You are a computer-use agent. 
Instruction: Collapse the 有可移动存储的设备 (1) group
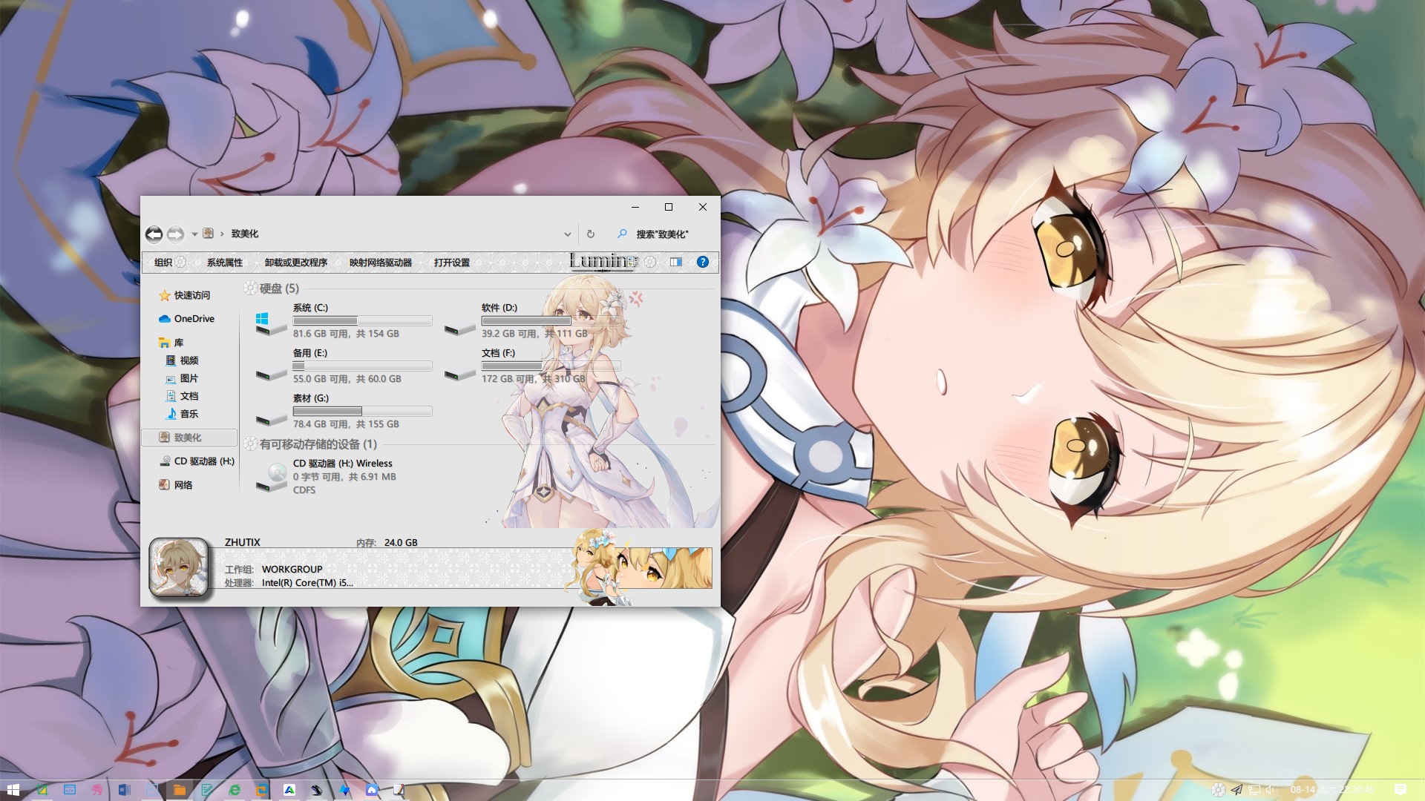[x=250, y=444]
